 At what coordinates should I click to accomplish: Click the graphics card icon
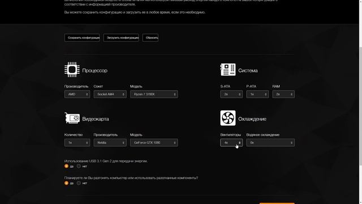pos(72,118)
